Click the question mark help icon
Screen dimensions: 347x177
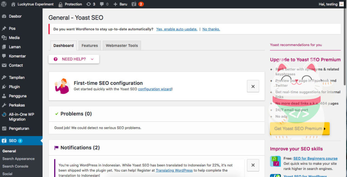tap(56, 59)
